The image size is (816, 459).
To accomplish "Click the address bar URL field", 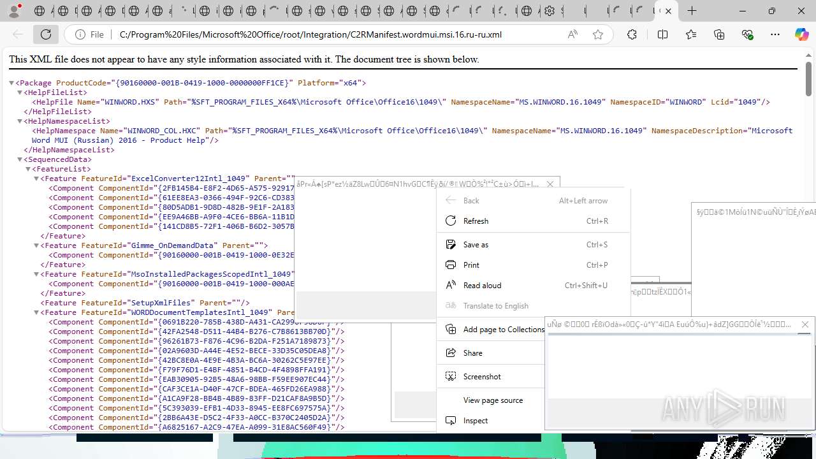I will click(338, 34).
